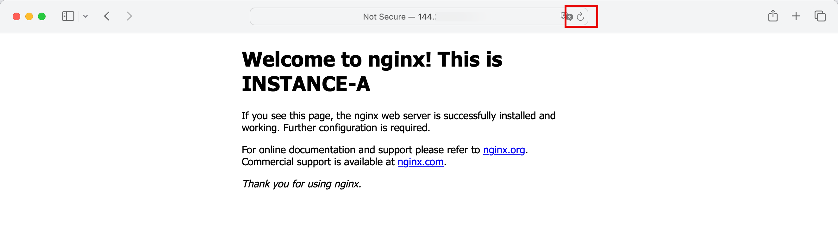Open the nginx.org documentation link
The width and height of the screenshot is (838, 248).
503,150
